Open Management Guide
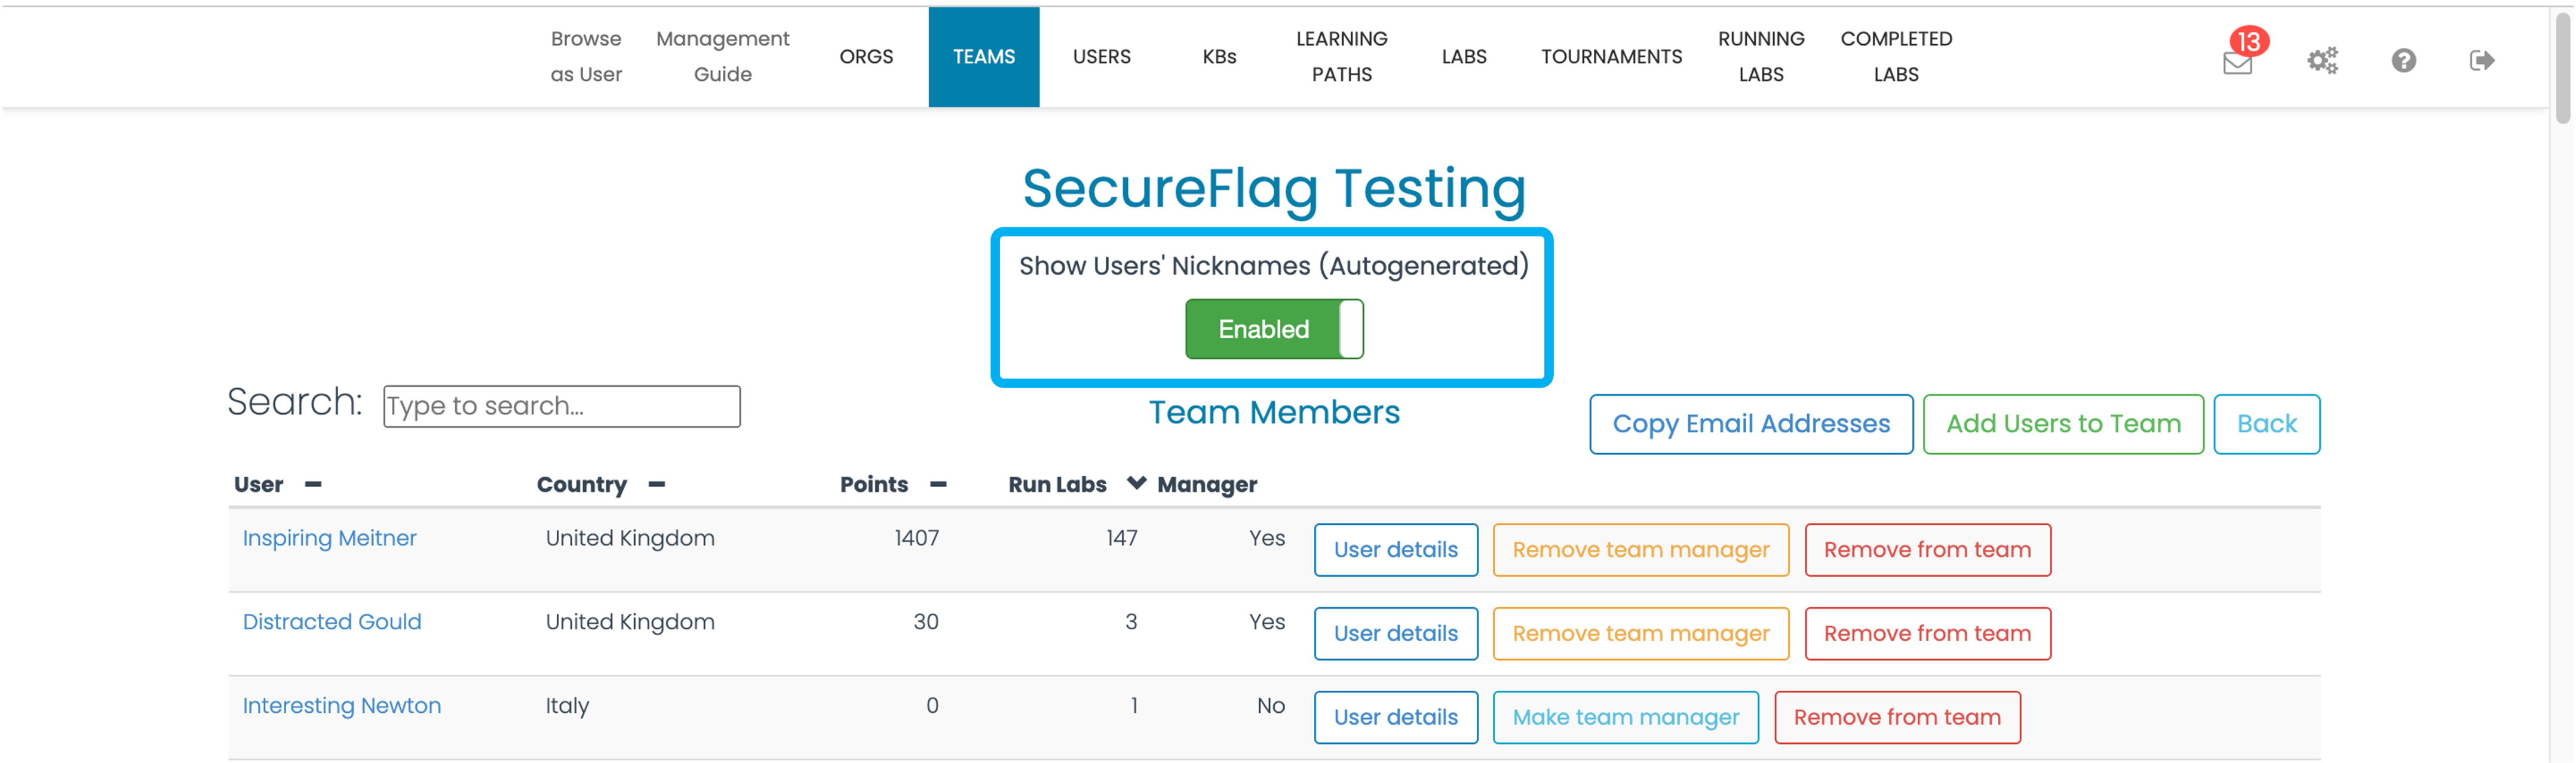The image size is (2576, 763). (x=722, y=57)
